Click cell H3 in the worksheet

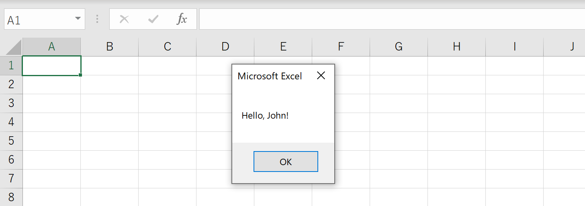tap(457, 103)
